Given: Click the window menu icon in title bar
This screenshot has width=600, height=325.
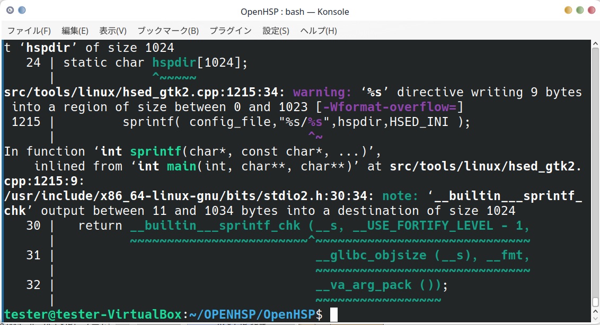Looking at the screenshot, I should point(10,11).
